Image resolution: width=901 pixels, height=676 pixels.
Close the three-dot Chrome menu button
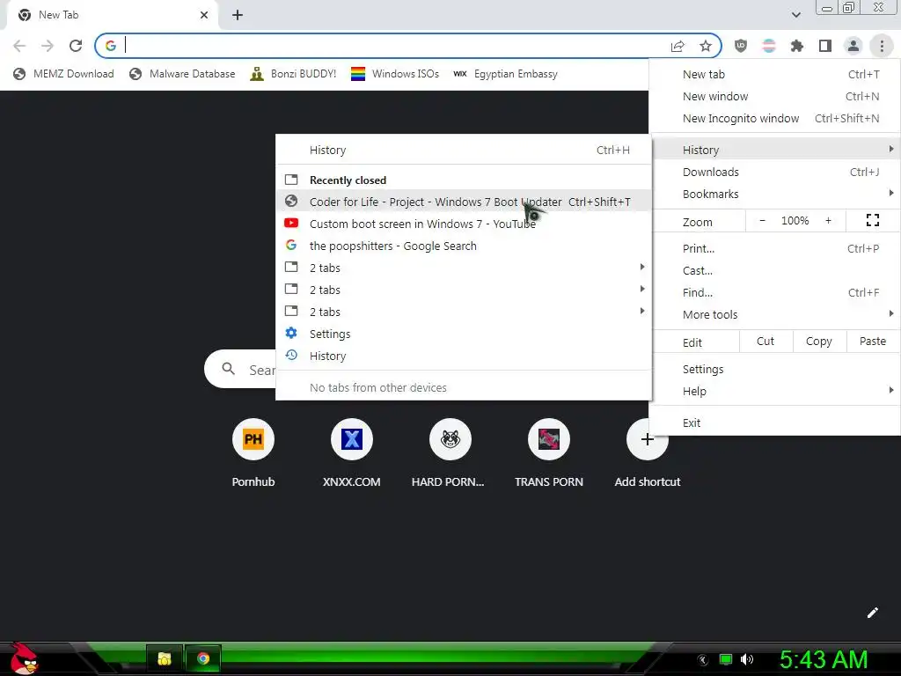pos(882,46)
